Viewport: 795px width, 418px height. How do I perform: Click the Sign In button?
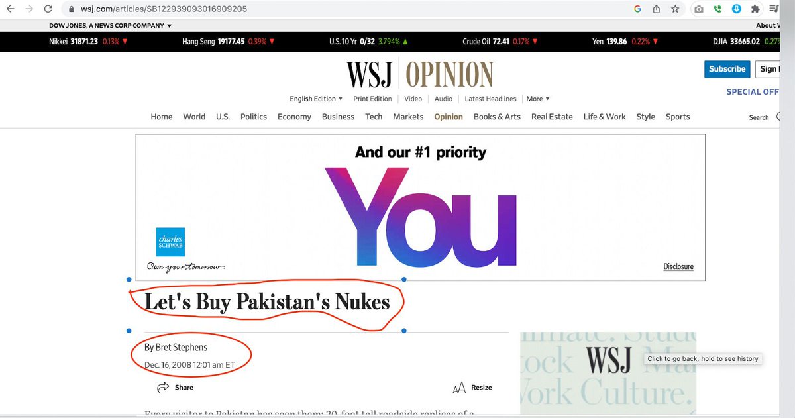click(x=767, y=69)
